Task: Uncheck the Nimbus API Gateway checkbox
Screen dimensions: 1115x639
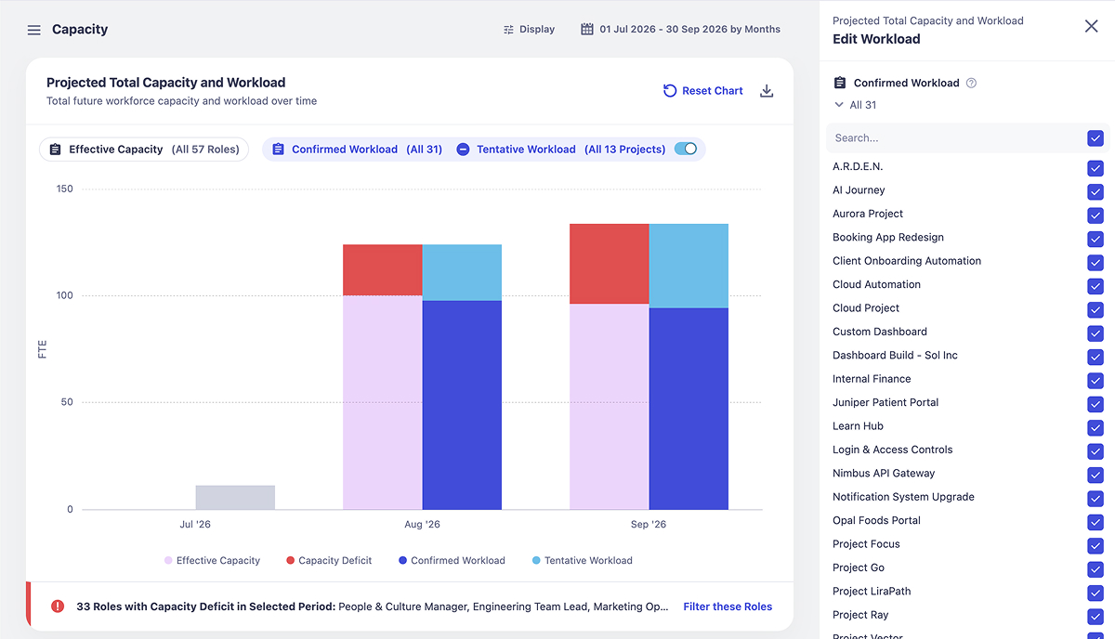Action: click(x=1095, y=475)
